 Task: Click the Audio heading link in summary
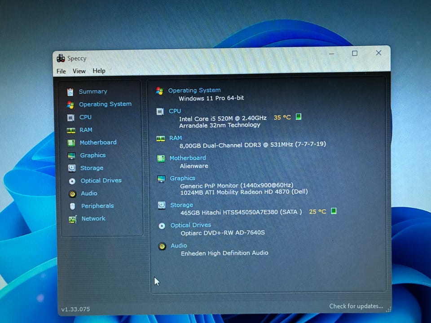[179, 245]
